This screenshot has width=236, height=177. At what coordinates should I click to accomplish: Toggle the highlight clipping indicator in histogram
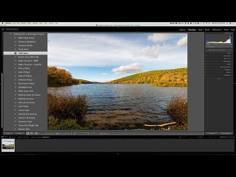(x=231, y=35)
